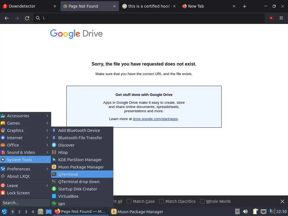Switch to virtual desktop 4
Screen dimensions: 288x216
click(33, 212)
